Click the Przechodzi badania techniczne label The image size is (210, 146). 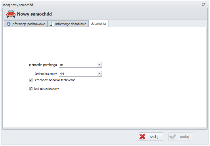point(54,80)
